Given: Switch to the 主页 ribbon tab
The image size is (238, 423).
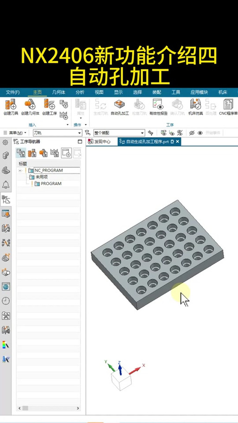Looking at the screenshot, I should click(38, 92).
